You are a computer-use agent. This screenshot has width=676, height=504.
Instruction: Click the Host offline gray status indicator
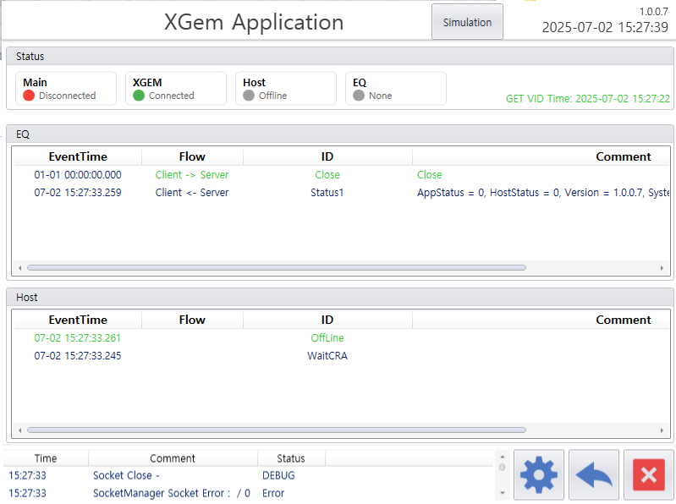249,96
